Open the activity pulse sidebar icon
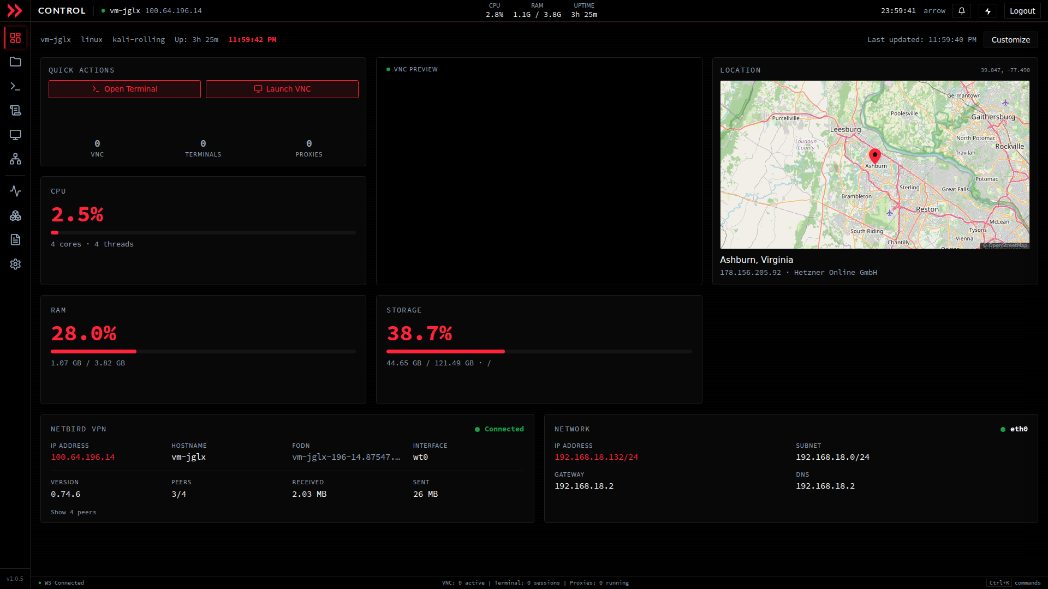 click(15, 191)
